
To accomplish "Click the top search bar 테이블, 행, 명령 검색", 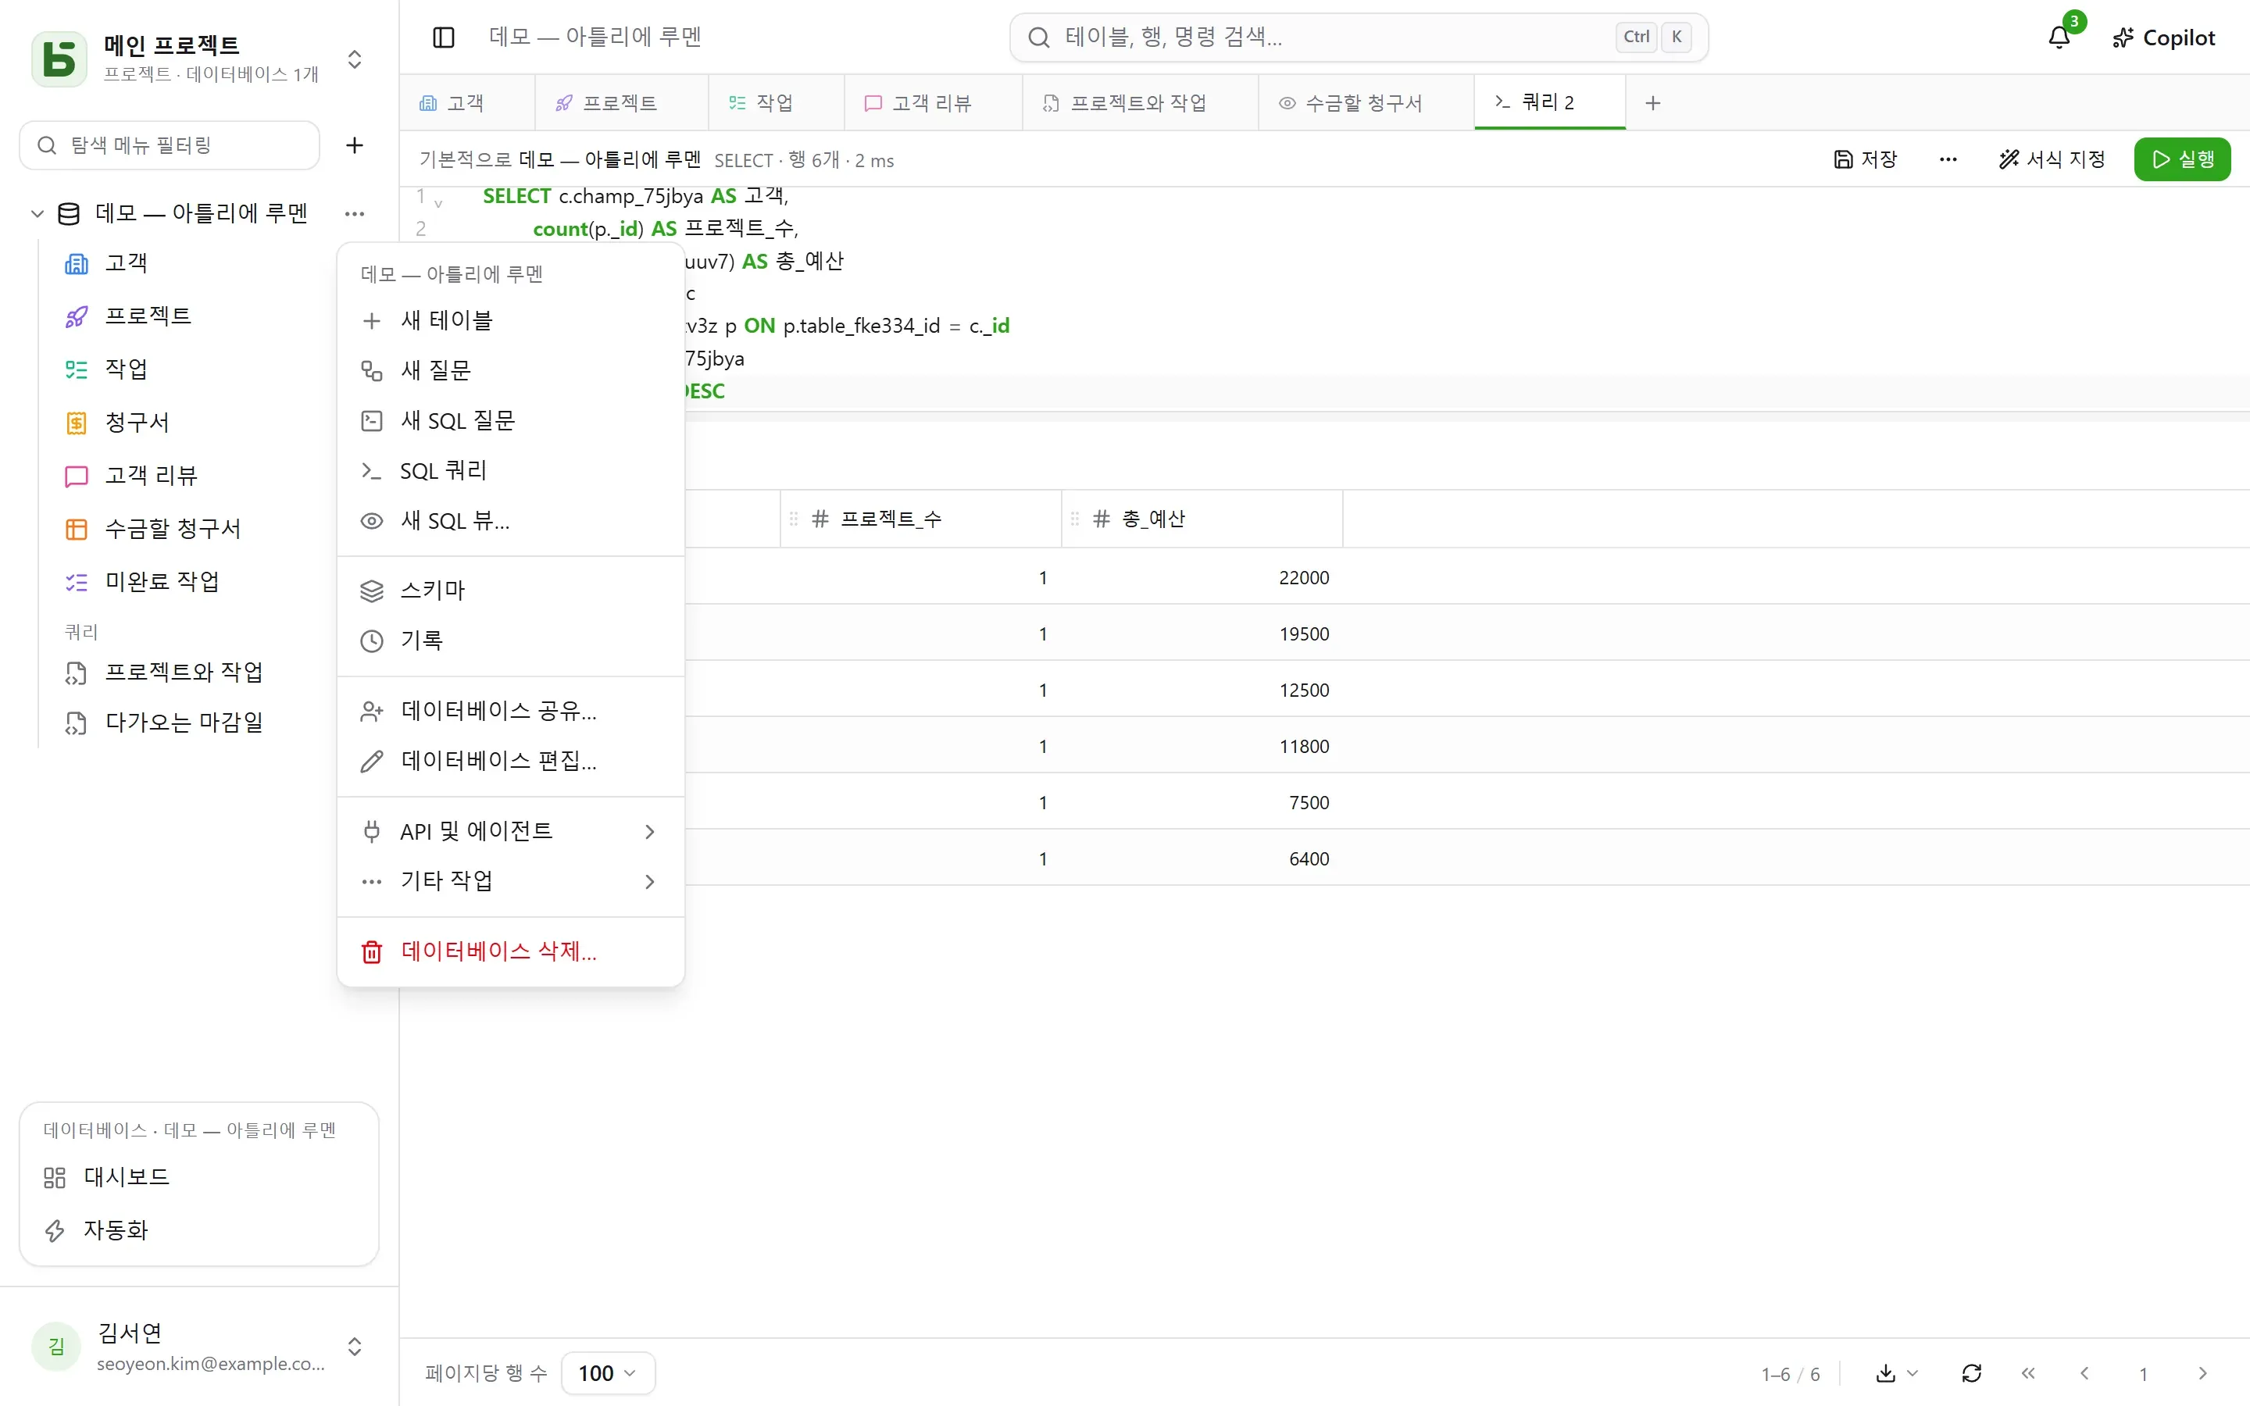I will (x=1359, y=37).
